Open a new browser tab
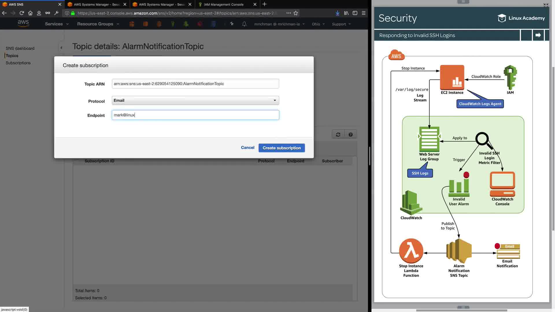 pos(264,4)
